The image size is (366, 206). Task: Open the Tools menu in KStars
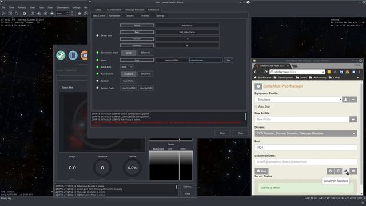[x=41, y=7]
